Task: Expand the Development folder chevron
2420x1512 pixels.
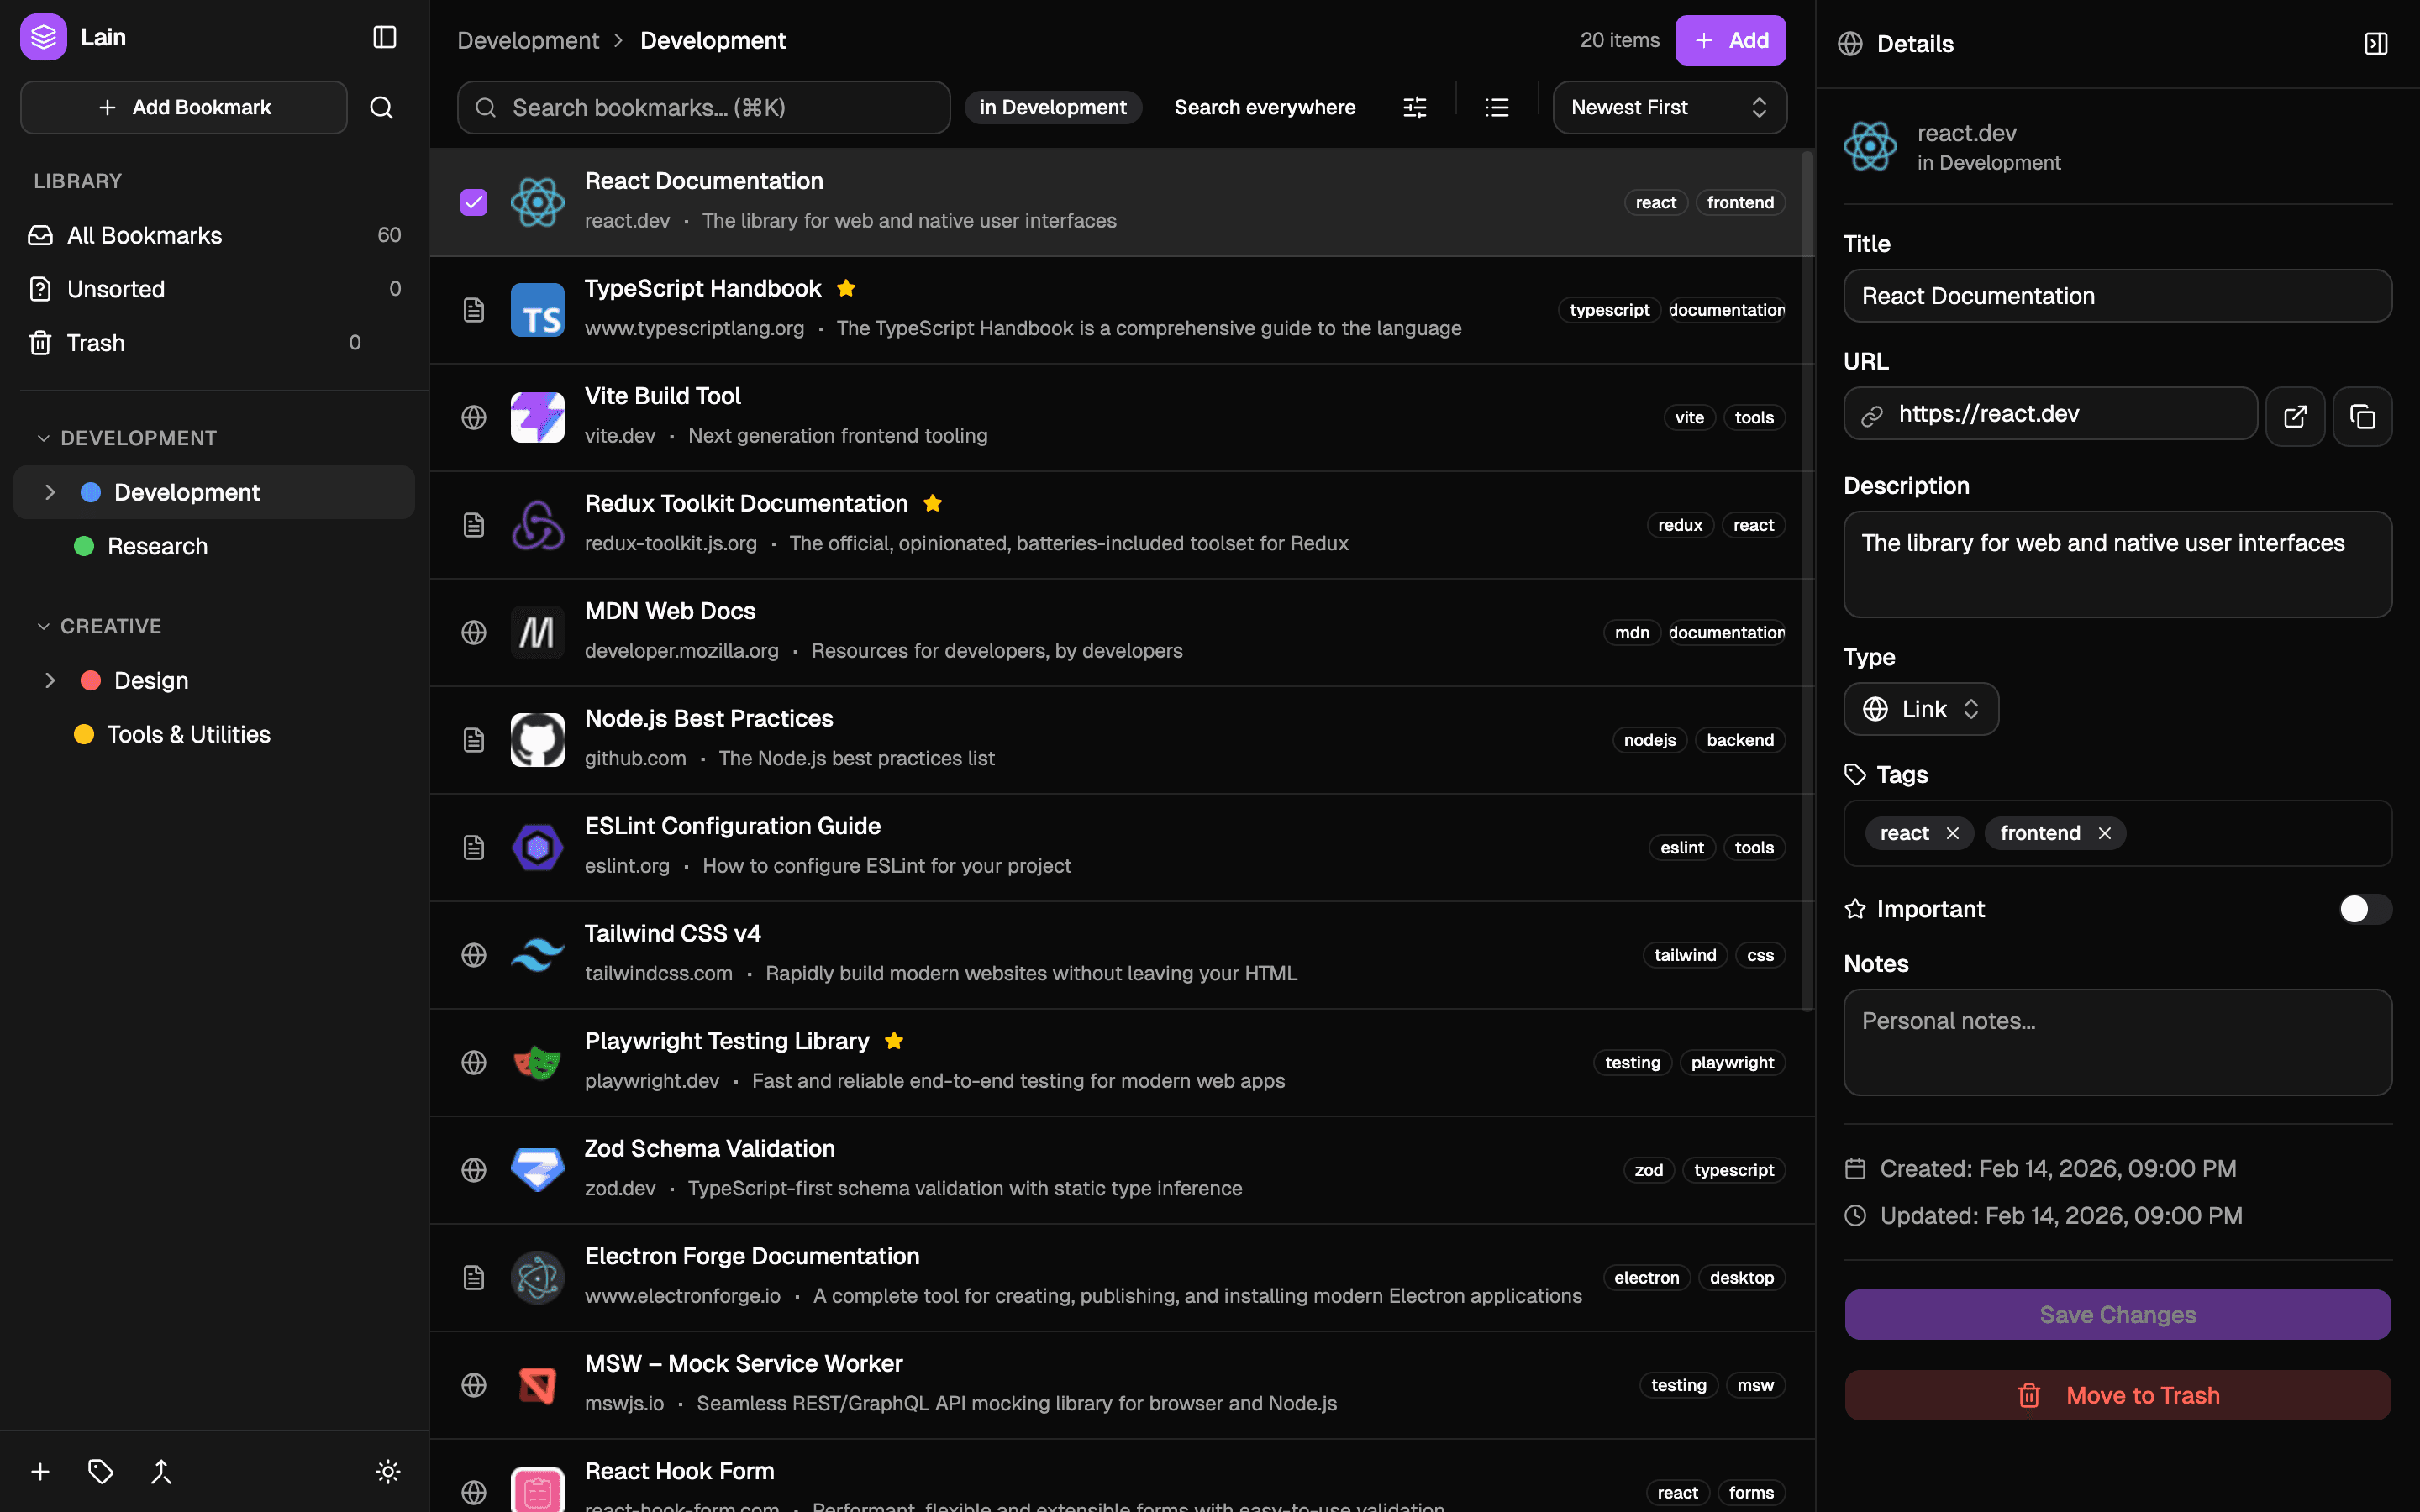Action: (x=50, y=492)
